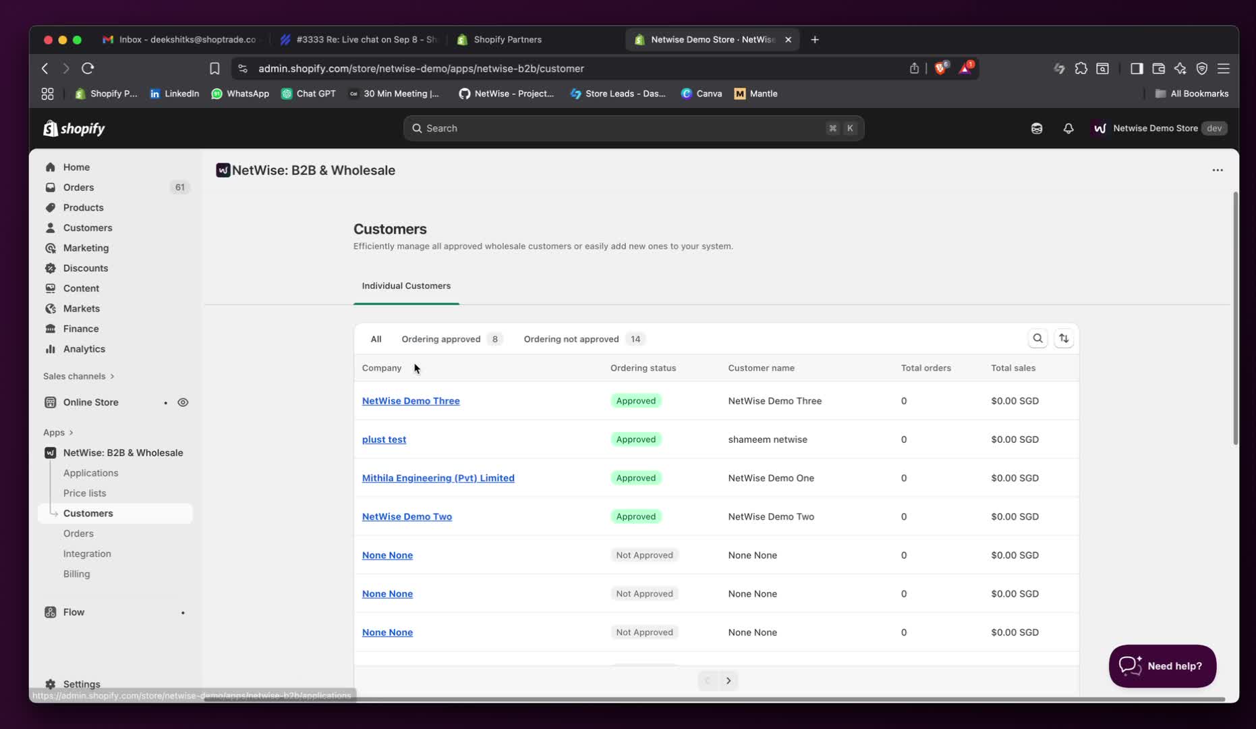
Task: Open Billing under NetWise app
Action: click(76, 574)
